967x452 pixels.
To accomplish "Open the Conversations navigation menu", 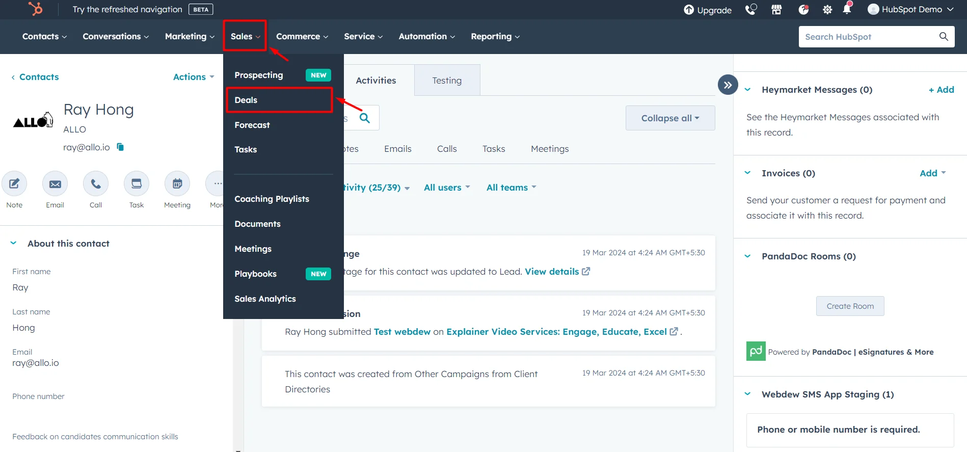I will tap(116, 36).
